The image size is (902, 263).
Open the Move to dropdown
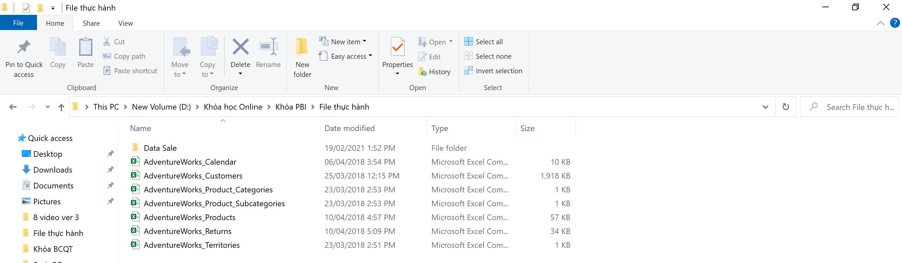click(x=180, y=70)
